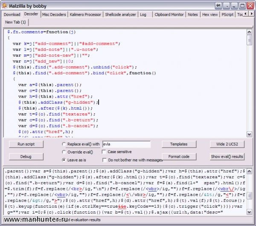The width and height of the screenshot is (256, 226).
Task: Click the eval replacement text field
Action: 126,145
